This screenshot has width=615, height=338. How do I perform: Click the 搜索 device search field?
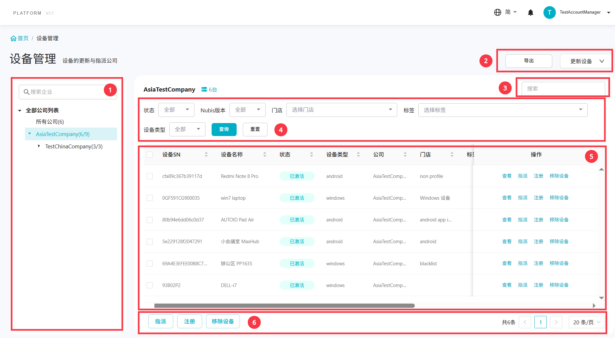coord(563,89)
